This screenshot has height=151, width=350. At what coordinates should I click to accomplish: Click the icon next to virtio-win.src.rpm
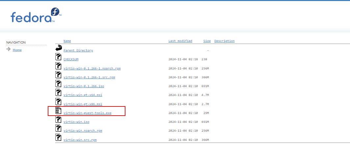(x=59, y=137)
